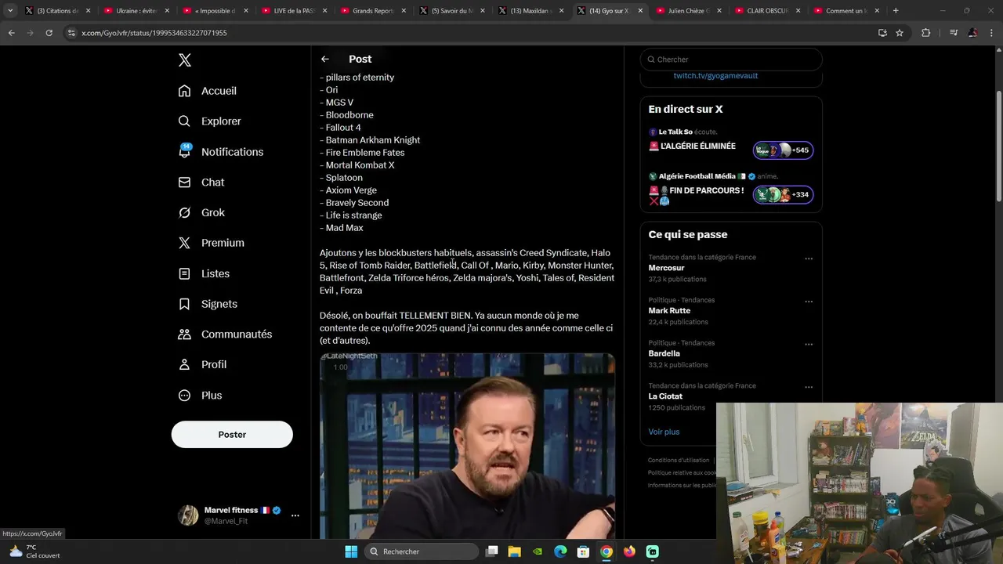Click +545 listeners avatars badge
Image resolution: width=1003 pixels, height=564 pixels.
(784, 150)
